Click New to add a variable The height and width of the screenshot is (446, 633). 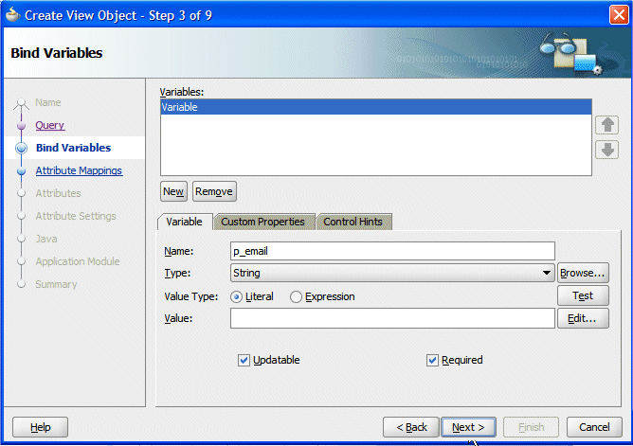click(x=173, y=191)
